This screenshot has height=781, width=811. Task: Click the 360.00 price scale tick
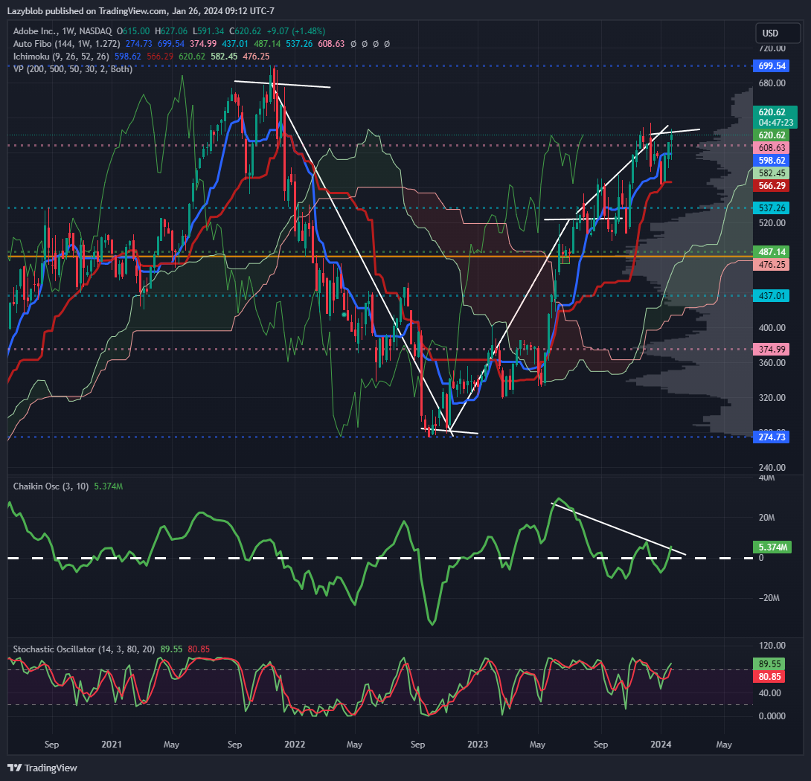(x=772, y=362)
